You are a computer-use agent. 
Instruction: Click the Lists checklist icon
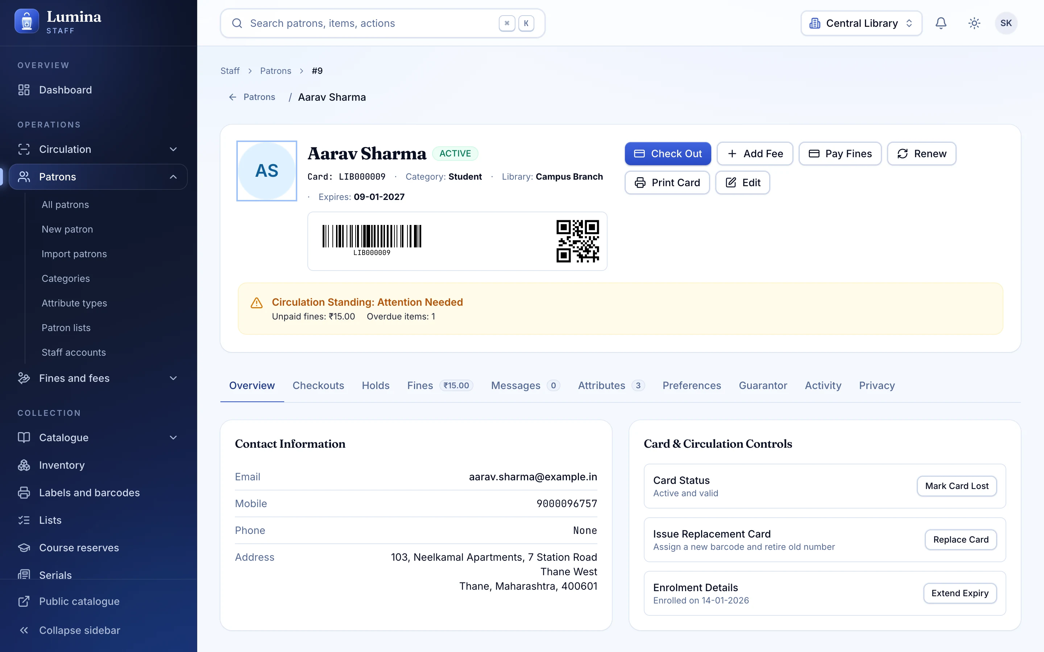pos(24,520)
